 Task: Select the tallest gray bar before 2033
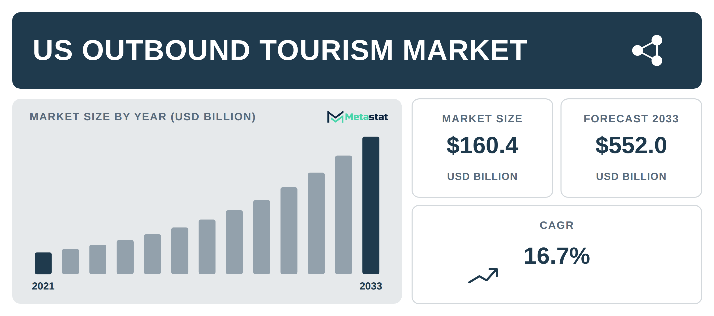coord(343,215)
